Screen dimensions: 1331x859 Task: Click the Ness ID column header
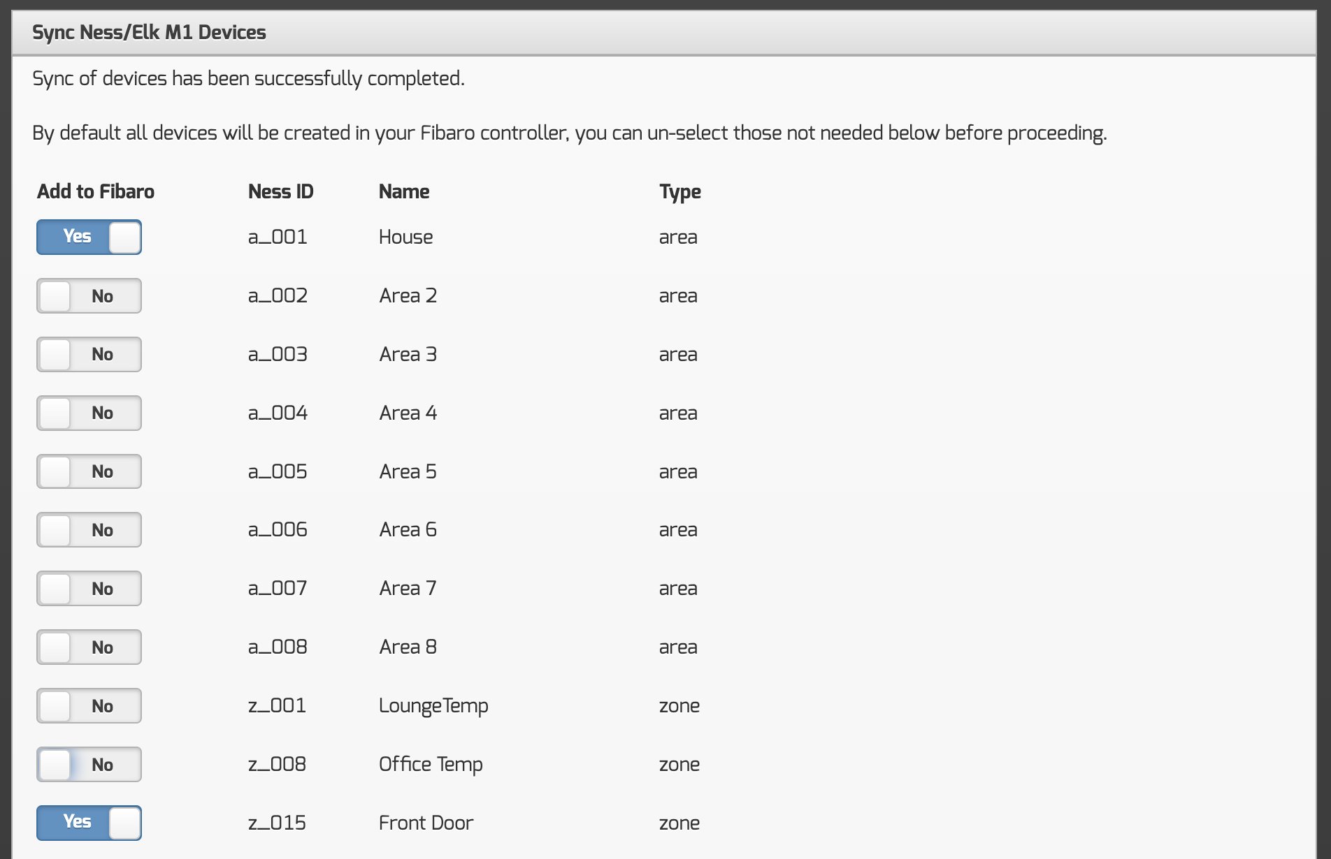[280, 192]
